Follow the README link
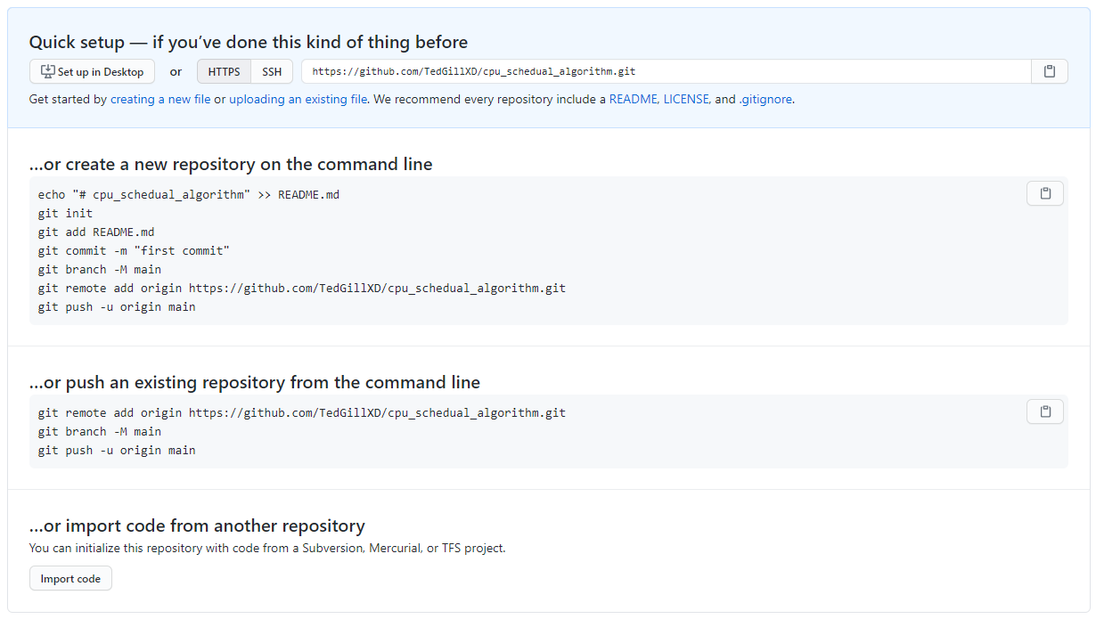This screenshot has height=619, width=1096. point(633,100)
